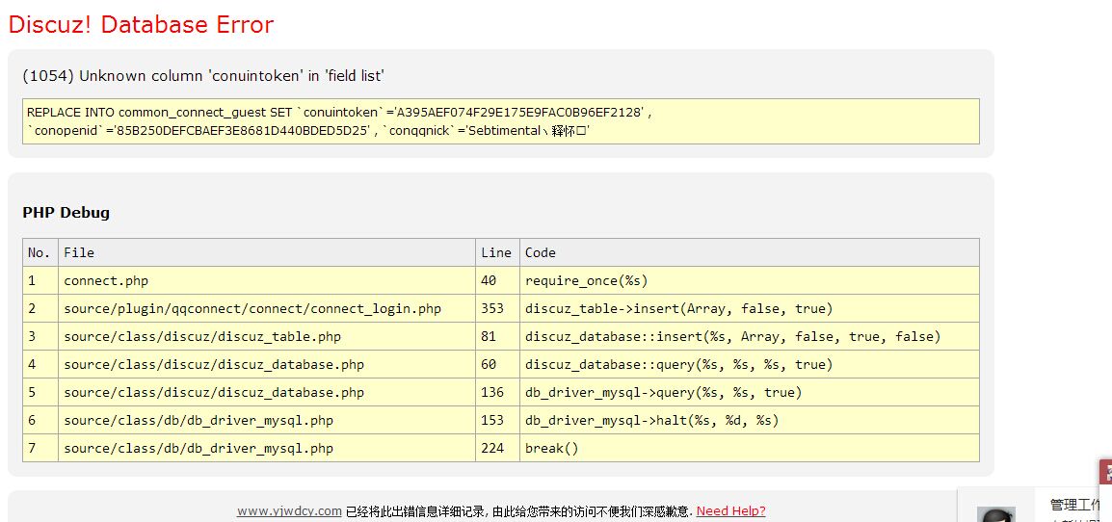
Task: Click the REPLACE INTO SQL query box
Action: tap(501, 121)
